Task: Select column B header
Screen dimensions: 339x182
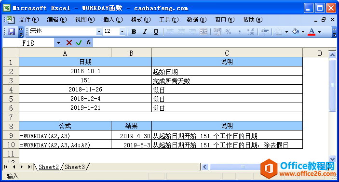Action: [x=132, y=53]
